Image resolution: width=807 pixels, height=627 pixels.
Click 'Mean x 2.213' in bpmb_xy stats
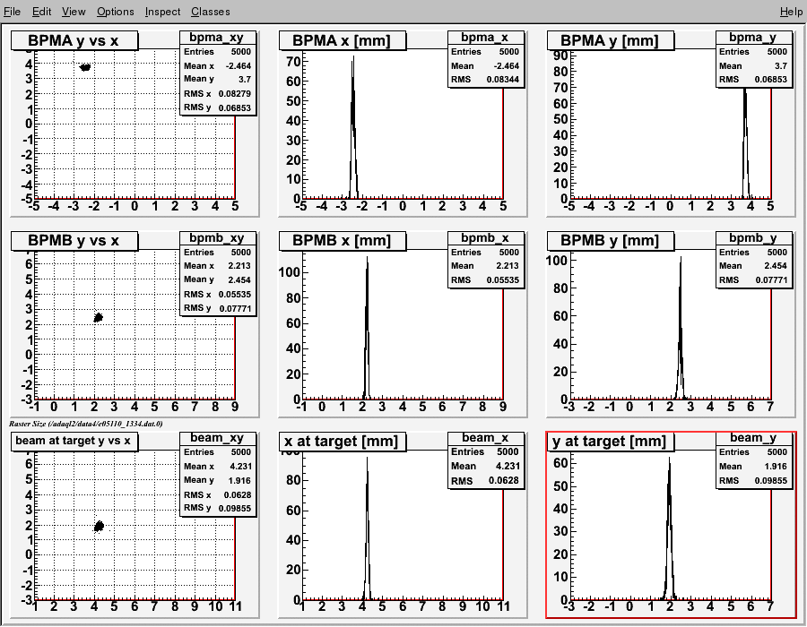click(x=217, y=266)
